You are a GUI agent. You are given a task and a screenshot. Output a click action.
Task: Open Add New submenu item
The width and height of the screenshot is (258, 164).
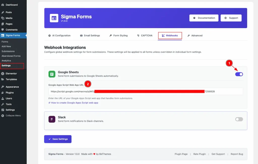coord(6,47)
